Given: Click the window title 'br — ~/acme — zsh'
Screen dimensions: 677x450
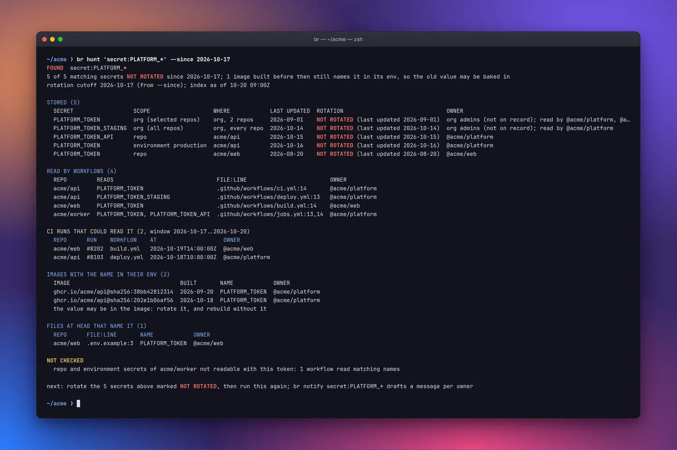Looking at the screenshot, I should pos(338,39).
